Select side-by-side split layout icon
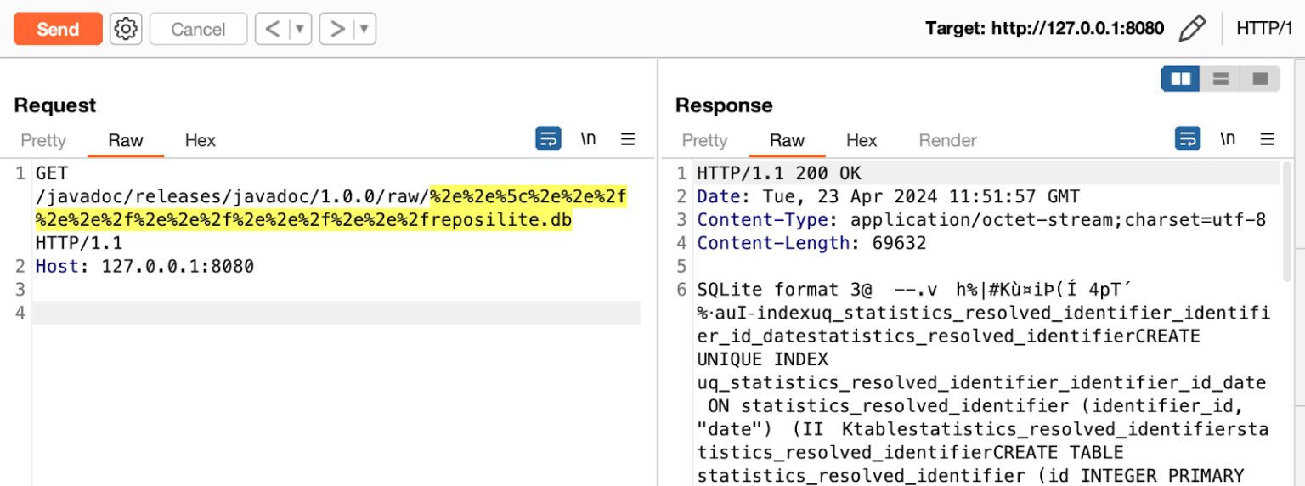Viewport: 1305px width, 486px height. pos(1181,79)
